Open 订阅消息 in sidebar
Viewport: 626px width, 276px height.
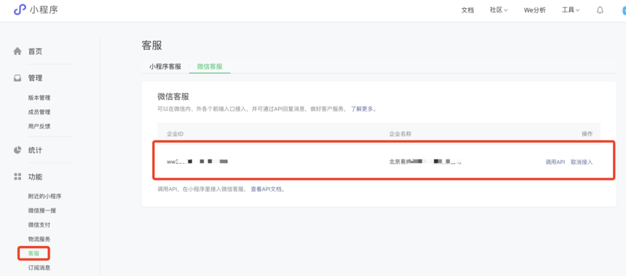[39, 267]
